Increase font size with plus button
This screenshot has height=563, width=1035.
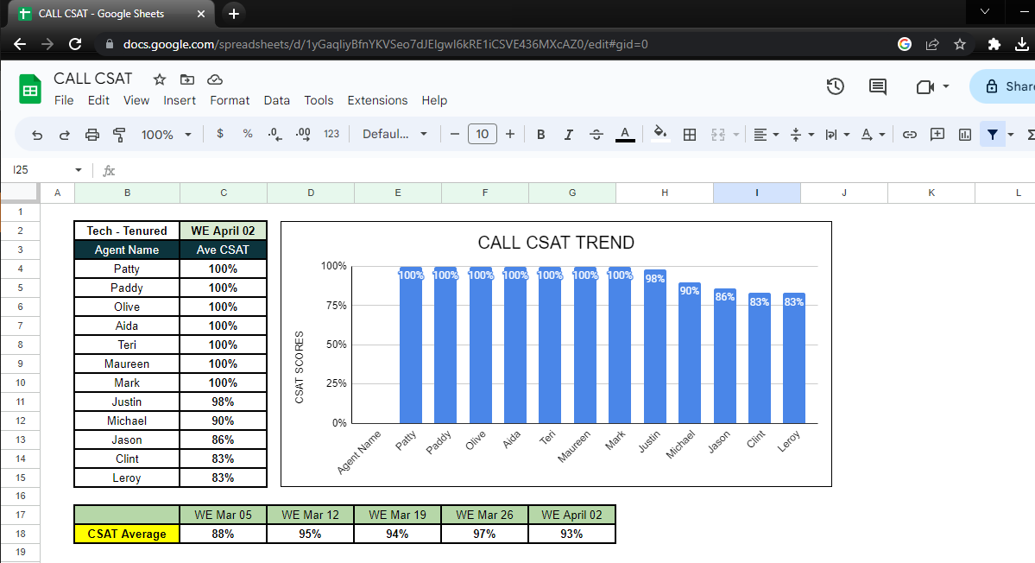510,134
